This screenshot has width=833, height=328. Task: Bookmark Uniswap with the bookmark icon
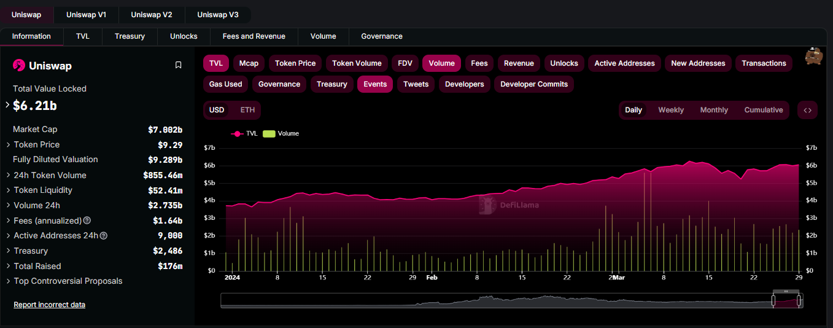pyautogui.click(x=179, y=65)
